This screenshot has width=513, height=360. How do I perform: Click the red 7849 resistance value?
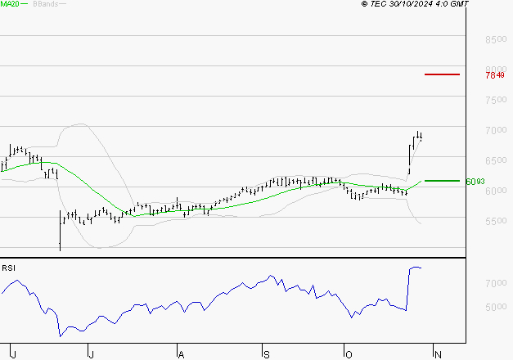click(495, 75)
